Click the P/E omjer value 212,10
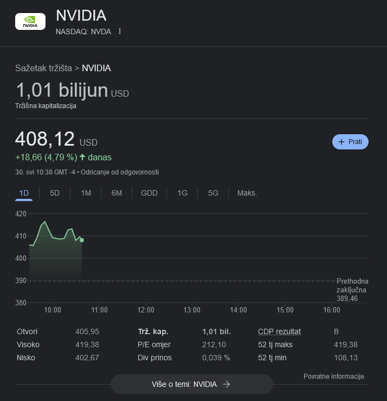This screenshot has width=387, height=401. click(214, 344)
